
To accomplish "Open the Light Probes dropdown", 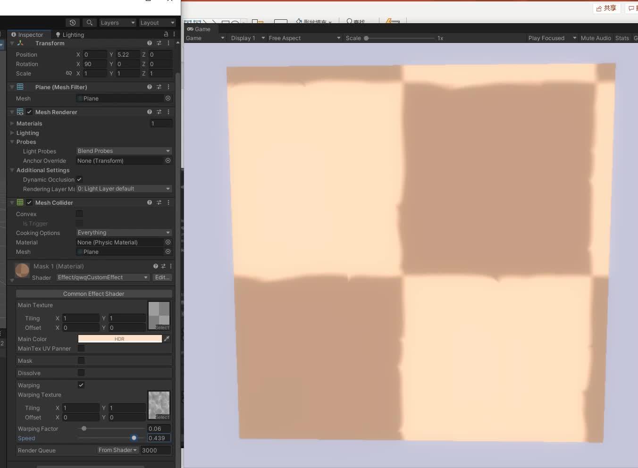I will pyautogui.click(x=124, y=151).
